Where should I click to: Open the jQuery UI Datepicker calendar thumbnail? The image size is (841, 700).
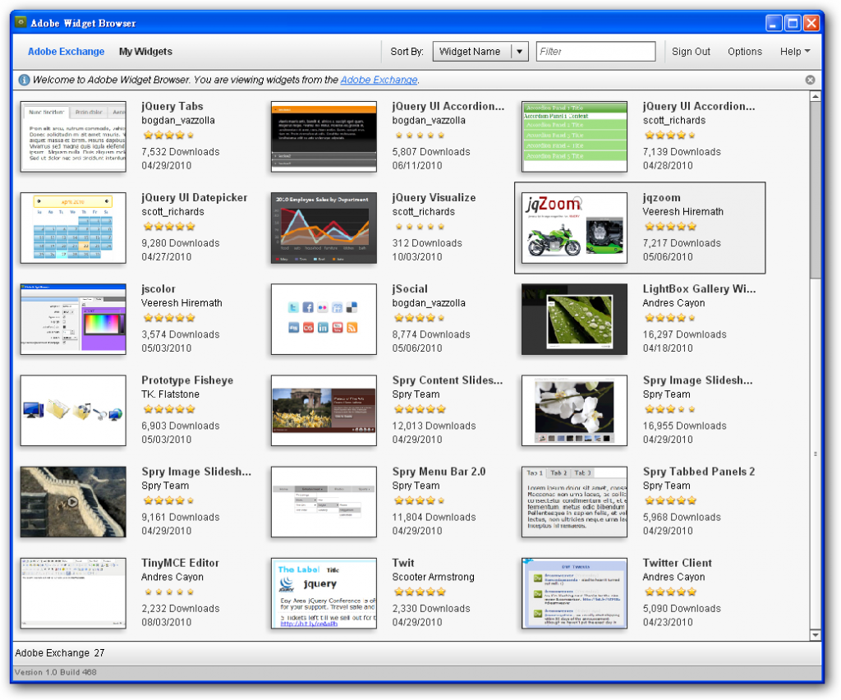[72, 228]
